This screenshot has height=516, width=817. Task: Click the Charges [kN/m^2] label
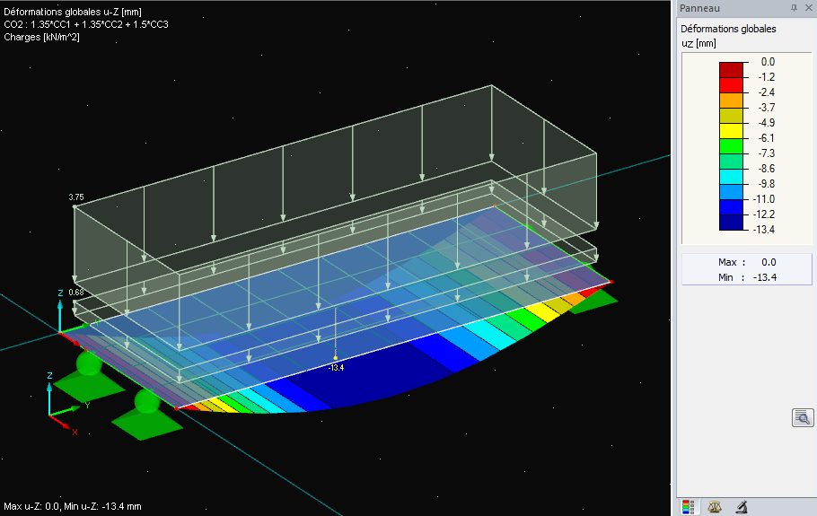(x=41, y=37)
